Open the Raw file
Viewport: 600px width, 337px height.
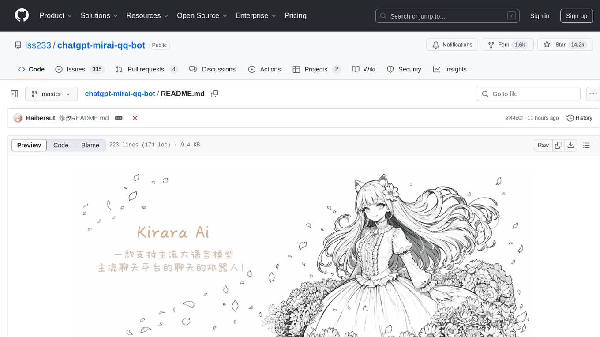(543, 145)
